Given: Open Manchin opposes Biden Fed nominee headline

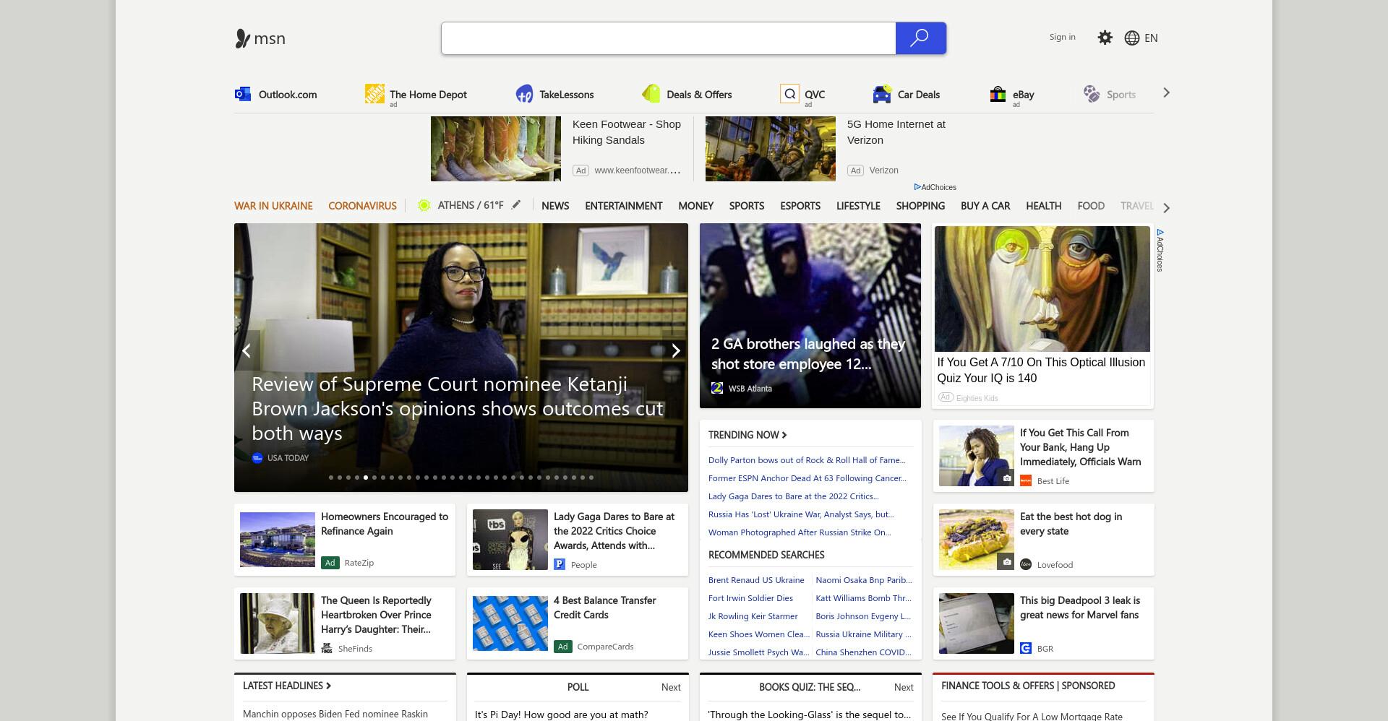Looking at the screenshot, I should point(335,714).
